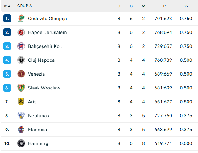198x153 pixels.
Task: Click the Hapoel Jerusalem team logo
Action: (21, 32)
